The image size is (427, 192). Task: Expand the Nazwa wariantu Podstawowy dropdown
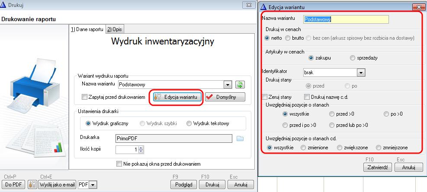(x=228, y=85)
